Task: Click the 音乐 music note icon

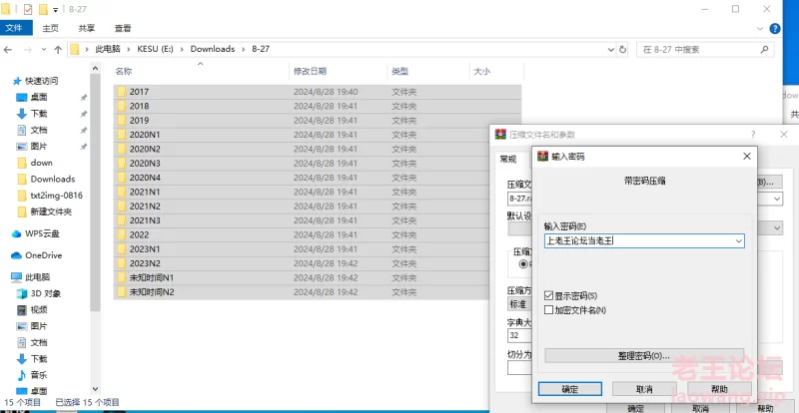Action: [23, 375]
